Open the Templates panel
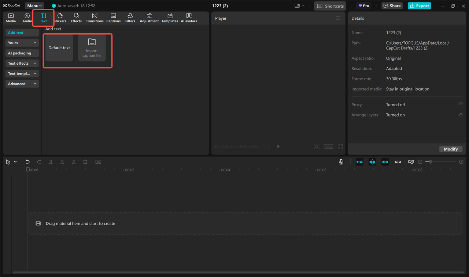469x277 pixels. click(x=170, y=18)
